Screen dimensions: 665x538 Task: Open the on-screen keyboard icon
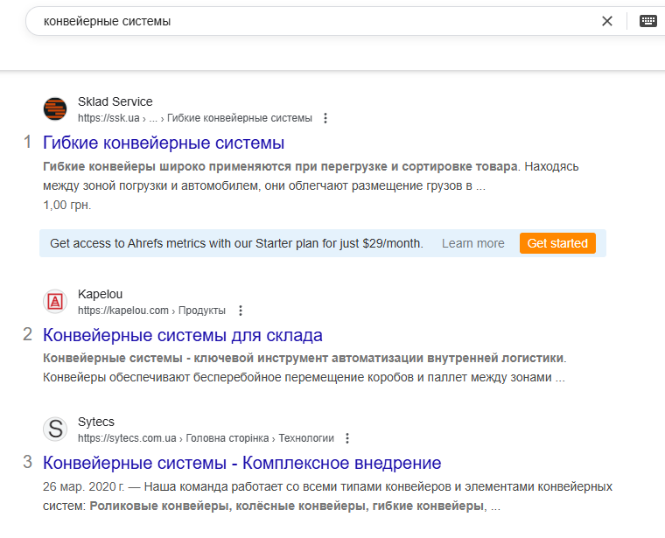click(x=647, y=21)
